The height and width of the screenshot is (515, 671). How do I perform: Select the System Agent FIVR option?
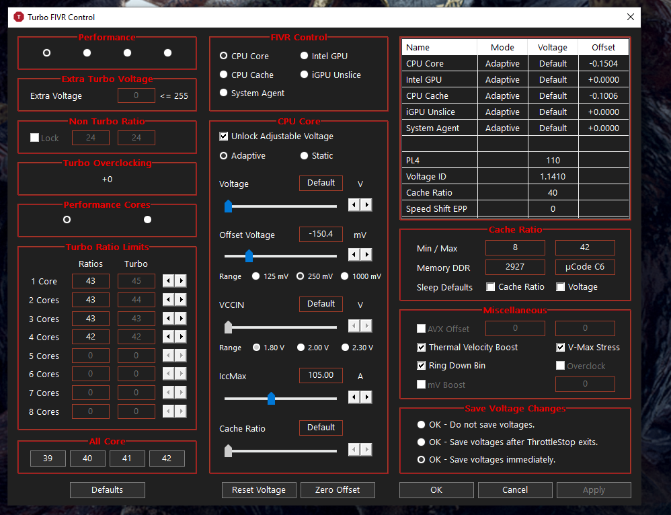251,93
